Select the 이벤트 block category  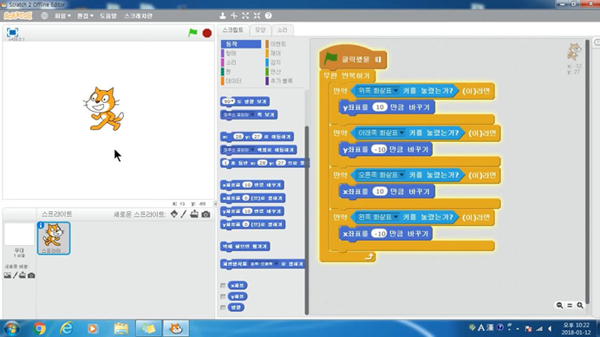277,44
